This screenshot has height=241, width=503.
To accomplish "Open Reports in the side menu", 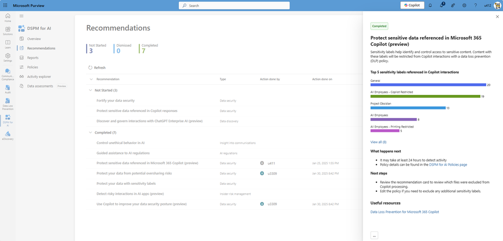I will tap(33, 58).
